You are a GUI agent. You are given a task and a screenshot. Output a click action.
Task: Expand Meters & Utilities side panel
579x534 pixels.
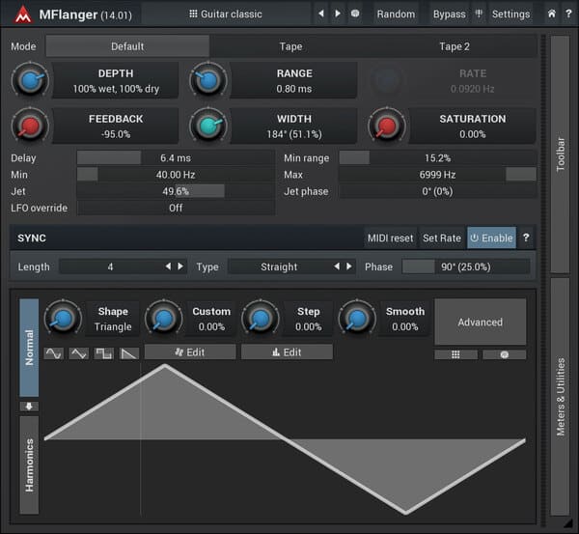(560, 397)
